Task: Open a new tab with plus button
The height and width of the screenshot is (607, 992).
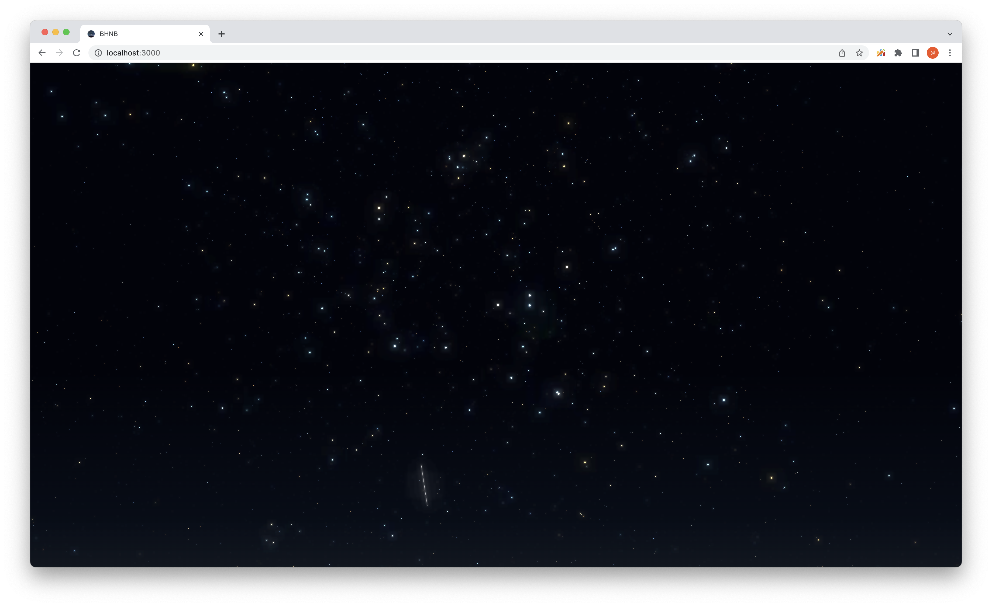Action: 221,34
